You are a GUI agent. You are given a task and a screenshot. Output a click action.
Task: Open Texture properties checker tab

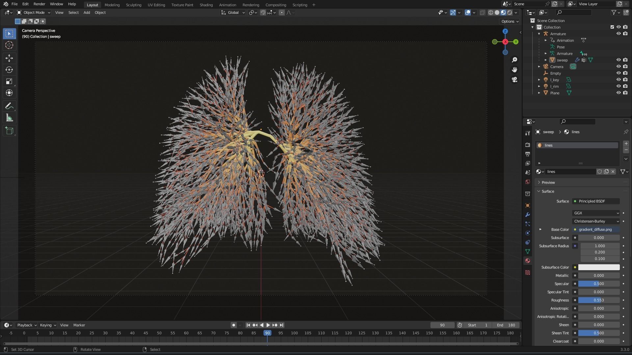click(528, 272)
